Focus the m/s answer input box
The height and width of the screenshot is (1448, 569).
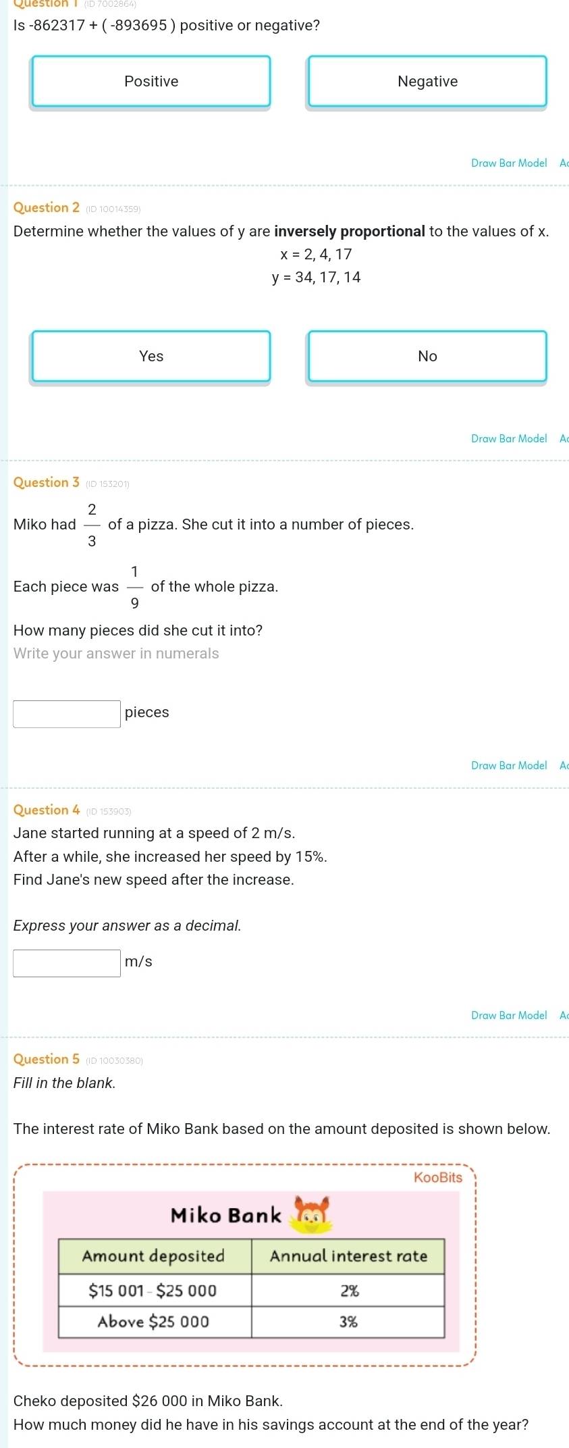click(67, 963)
